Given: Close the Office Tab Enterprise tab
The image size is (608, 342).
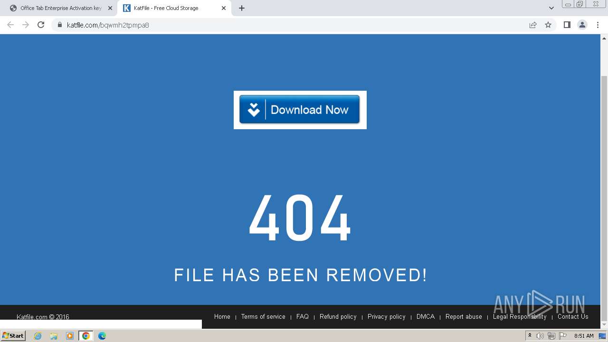Looking at the screenshot, I should coord(110,8).
